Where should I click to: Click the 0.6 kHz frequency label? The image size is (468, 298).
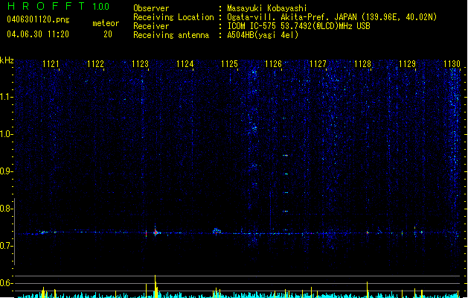tap(6, 283)
